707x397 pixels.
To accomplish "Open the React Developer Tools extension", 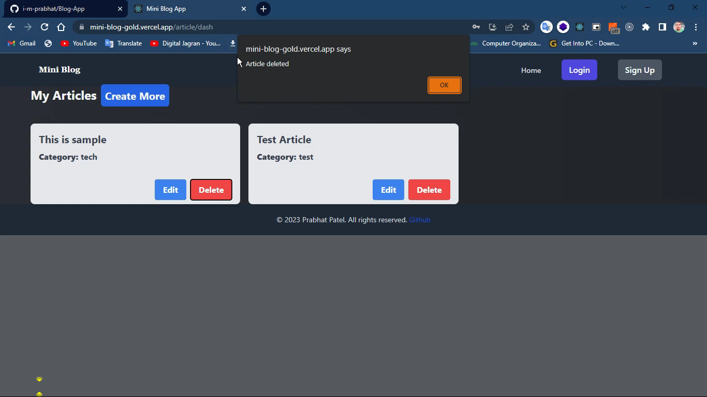I will coord(580,26).
